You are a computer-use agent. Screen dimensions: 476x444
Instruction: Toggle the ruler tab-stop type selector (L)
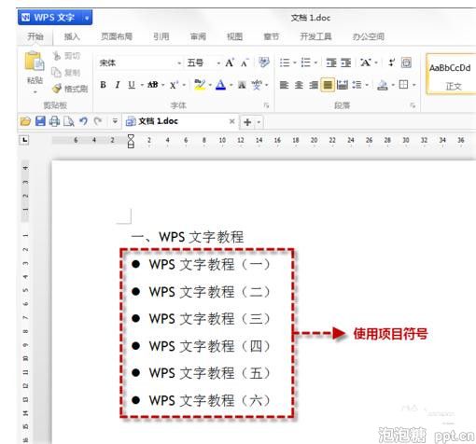coord(24,140)
